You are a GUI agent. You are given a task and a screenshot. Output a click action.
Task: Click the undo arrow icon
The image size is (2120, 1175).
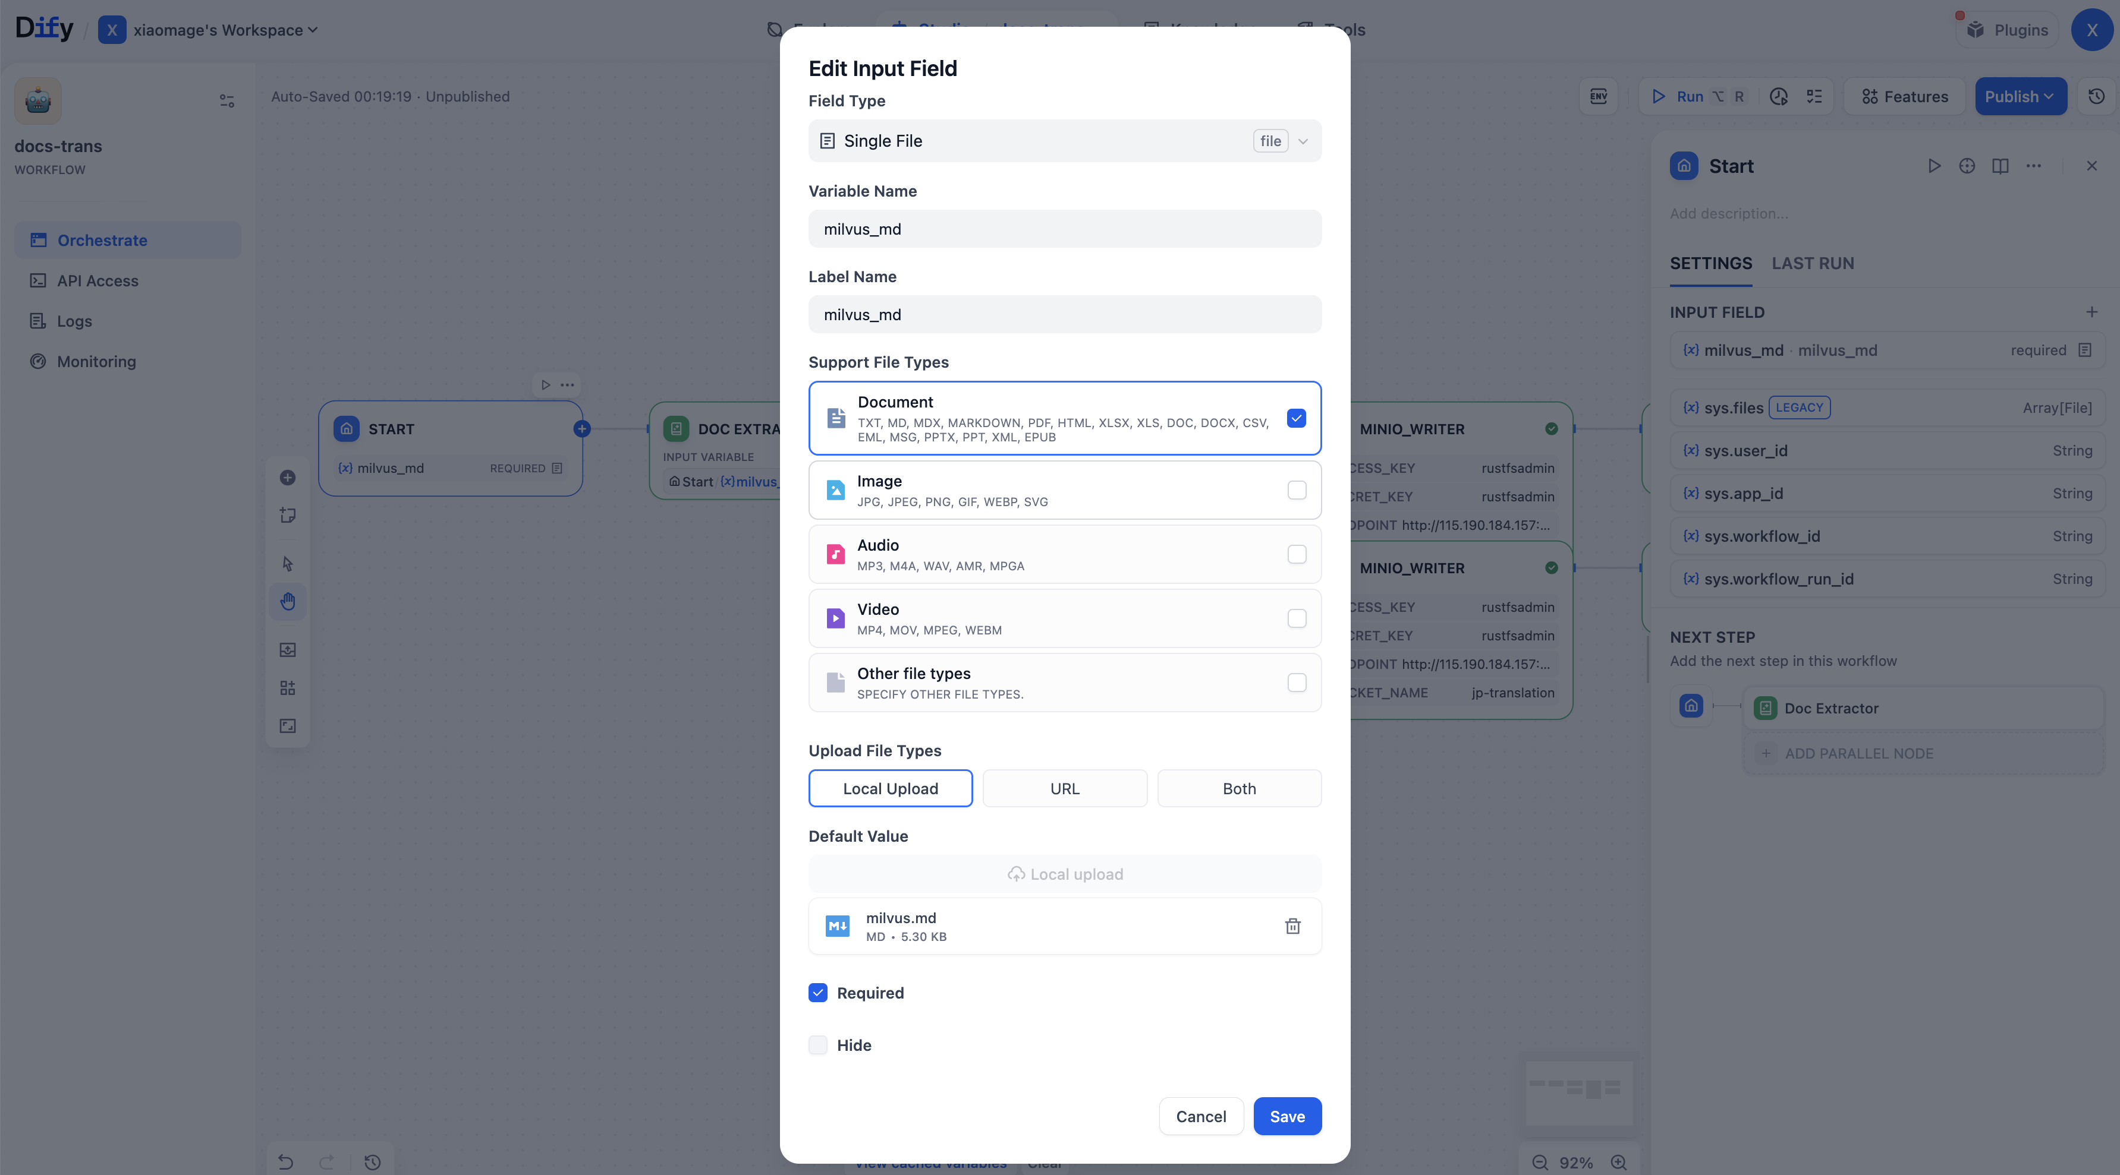[x=285, y=1162]
